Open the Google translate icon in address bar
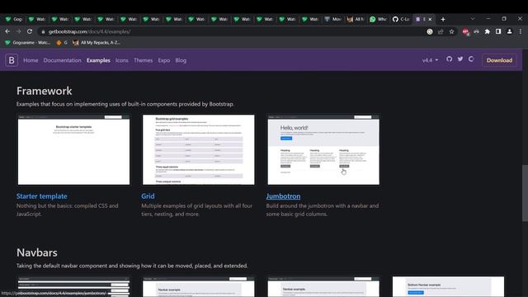 [430, 31]
